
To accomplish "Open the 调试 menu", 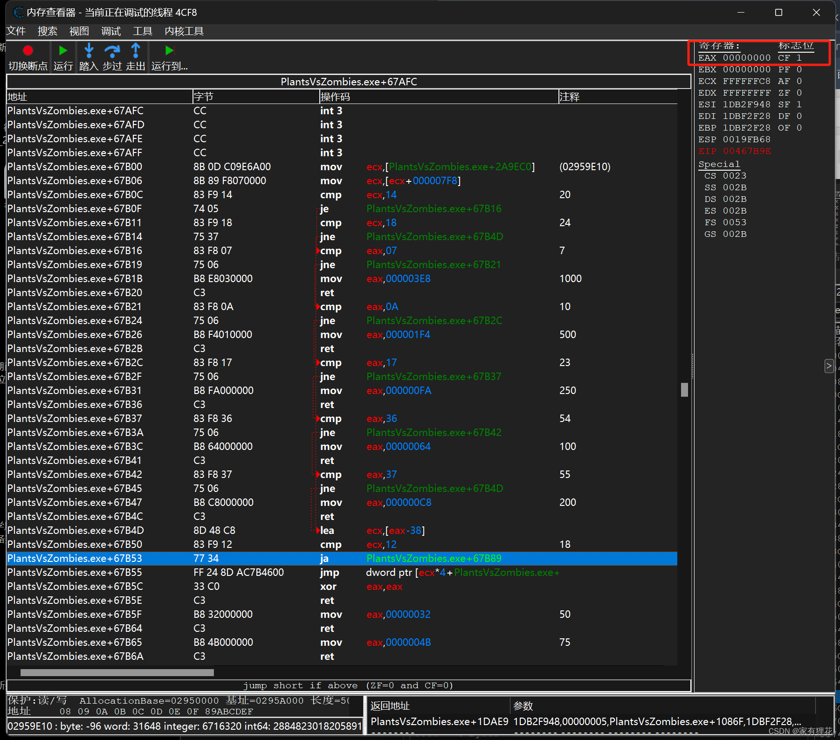I will point(111,31).
